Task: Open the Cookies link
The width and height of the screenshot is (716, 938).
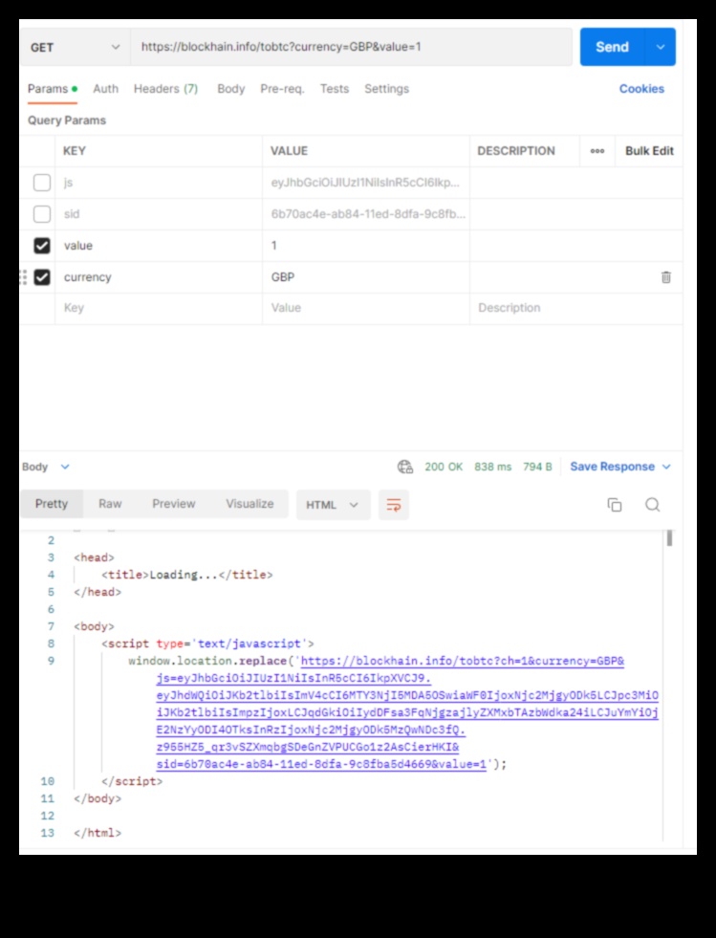Action: click(x=641, y=89)
